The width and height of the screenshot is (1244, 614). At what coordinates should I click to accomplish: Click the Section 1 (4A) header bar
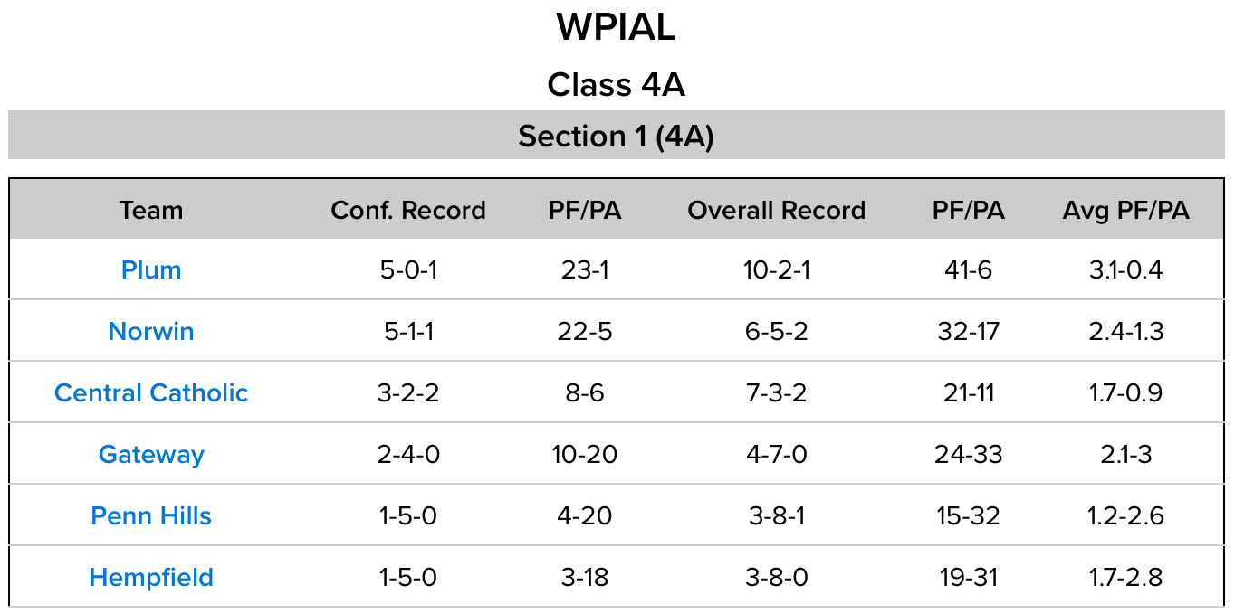coord(616,137)
